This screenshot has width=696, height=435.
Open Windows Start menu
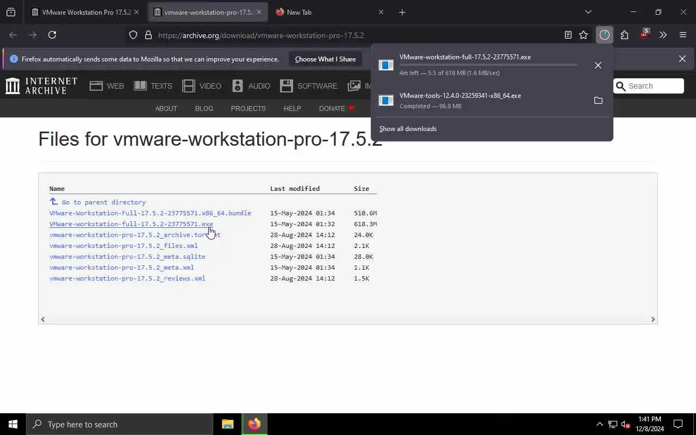13,424
